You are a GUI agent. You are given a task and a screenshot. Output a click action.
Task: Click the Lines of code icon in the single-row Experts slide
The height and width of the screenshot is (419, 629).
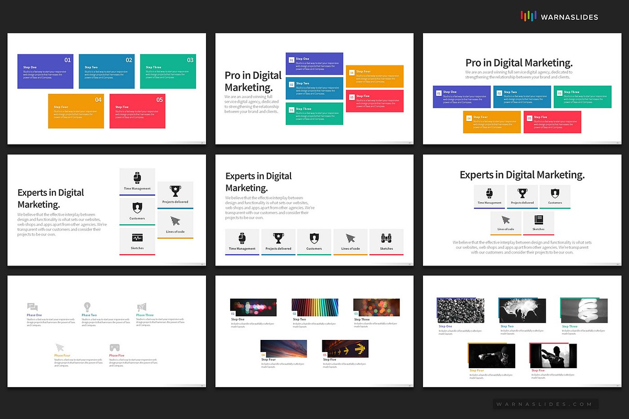coord(350,238)
